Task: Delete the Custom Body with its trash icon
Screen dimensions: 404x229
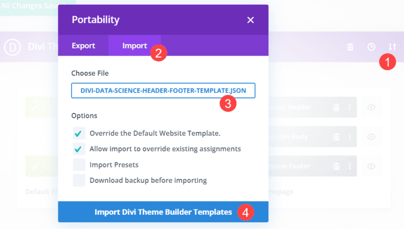Action: [x=336, y=137]
